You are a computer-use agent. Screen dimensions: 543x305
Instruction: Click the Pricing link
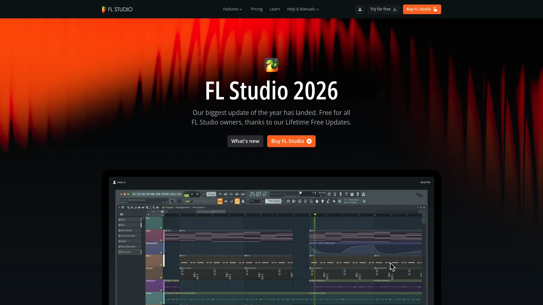click(257, 9)
